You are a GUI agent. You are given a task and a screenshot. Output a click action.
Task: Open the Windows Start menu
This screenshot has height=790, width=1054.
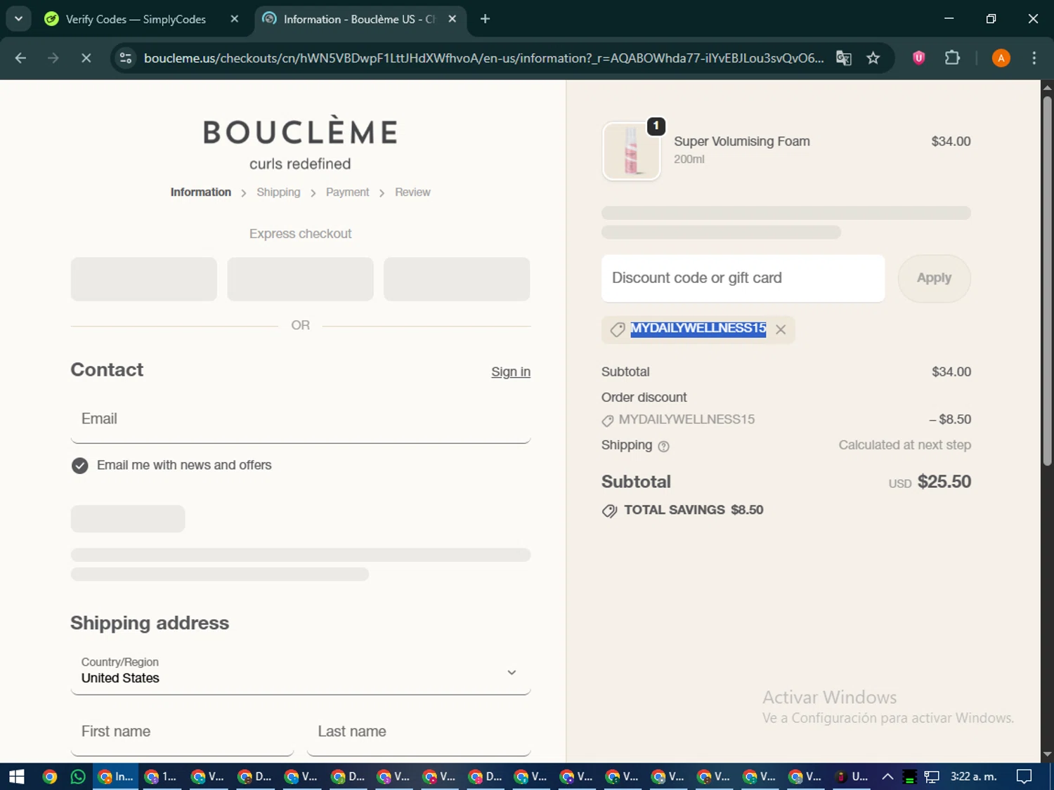[x=17, y=777]
